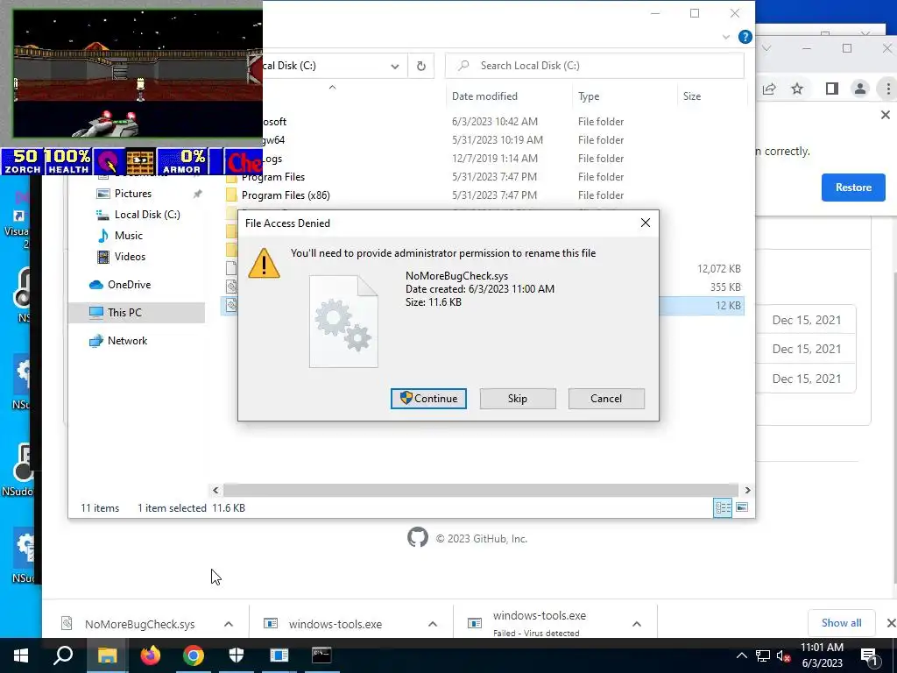The image size is (897, 673).
Task: Click Continue in File Access Denied dialog
Action: coord(428,399)
